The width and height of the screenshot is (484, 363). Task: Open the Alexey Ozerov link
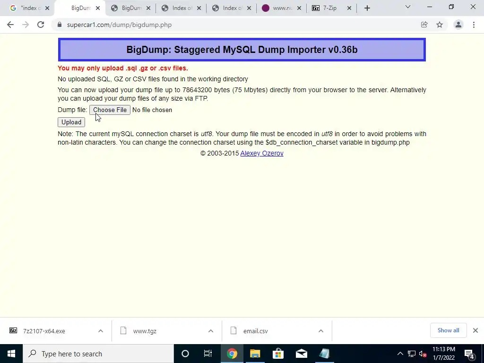(x=262, y=154)
